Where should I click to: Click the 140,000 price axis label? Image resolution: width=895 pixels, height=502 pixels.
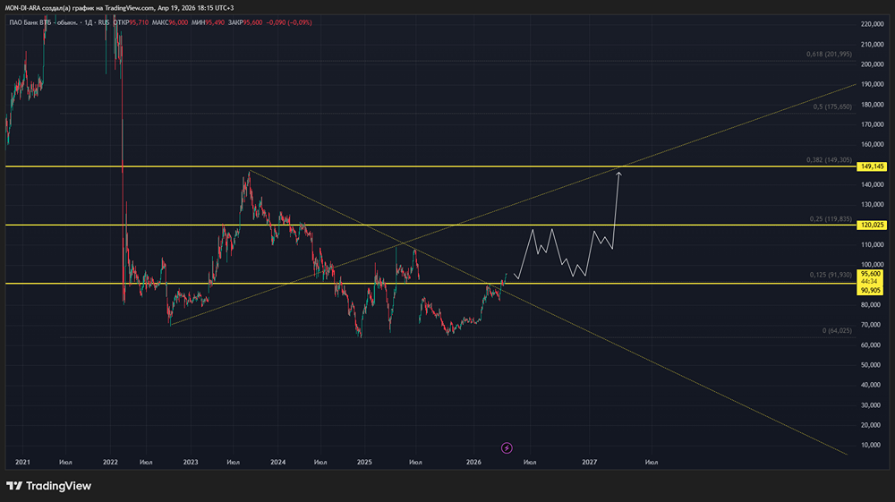[872, 185]
